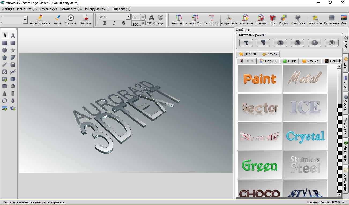Click the Заполните fill icon

[246, 20]
